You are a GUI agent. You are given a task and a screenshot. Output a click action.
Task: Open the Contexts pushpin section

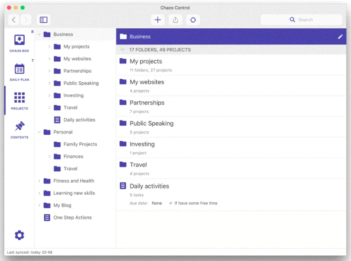[19, 130]
